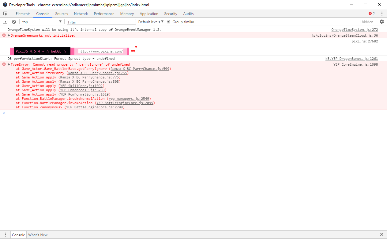Open js/plugins/OrangeSteamCloud.js:36 link
This screenshot has width=387, height=239.
[344, 35]
